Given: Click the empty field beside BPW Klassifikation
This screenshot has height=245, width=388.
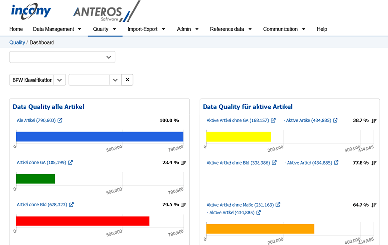Looking at the screenshot, I should [x=89, y=80].
